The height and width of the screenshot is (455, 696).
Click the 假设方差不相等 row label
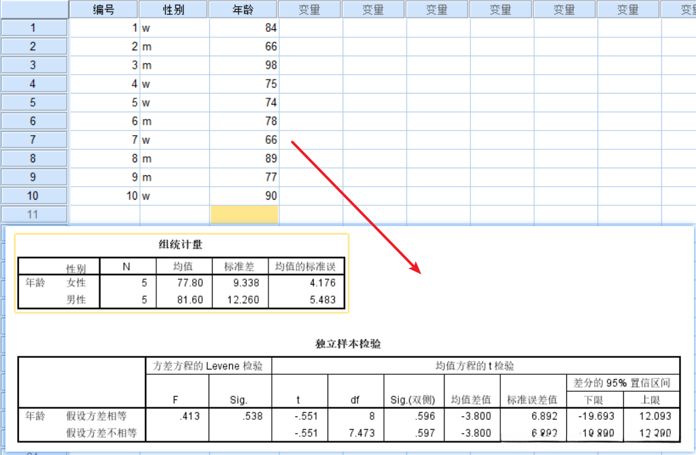tap(102, 433)
